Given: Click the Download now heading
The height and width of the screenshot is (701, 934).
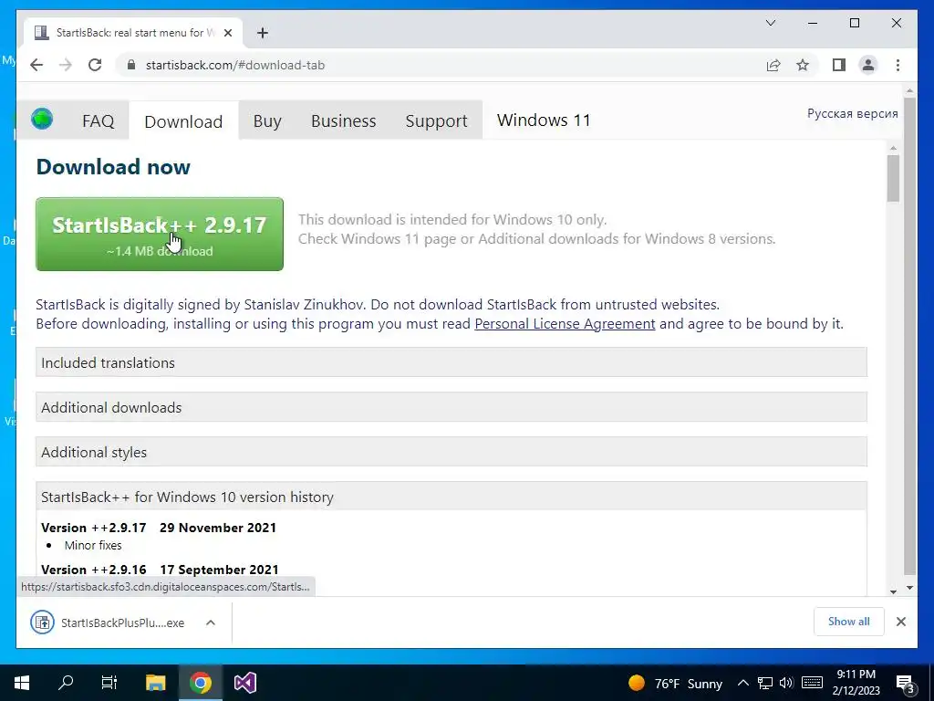Looking at the screenshot, I should coord(113,167).
